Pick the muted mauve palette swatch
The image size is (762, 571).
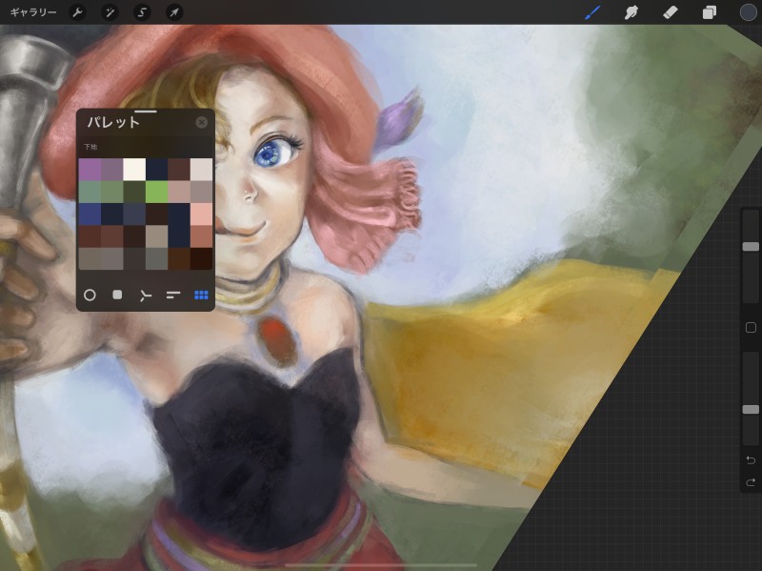(112, 170)
